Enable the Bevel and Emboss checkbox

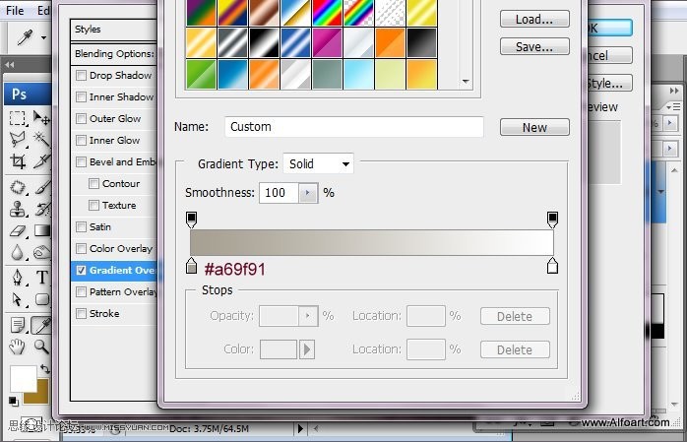[81, 162]
